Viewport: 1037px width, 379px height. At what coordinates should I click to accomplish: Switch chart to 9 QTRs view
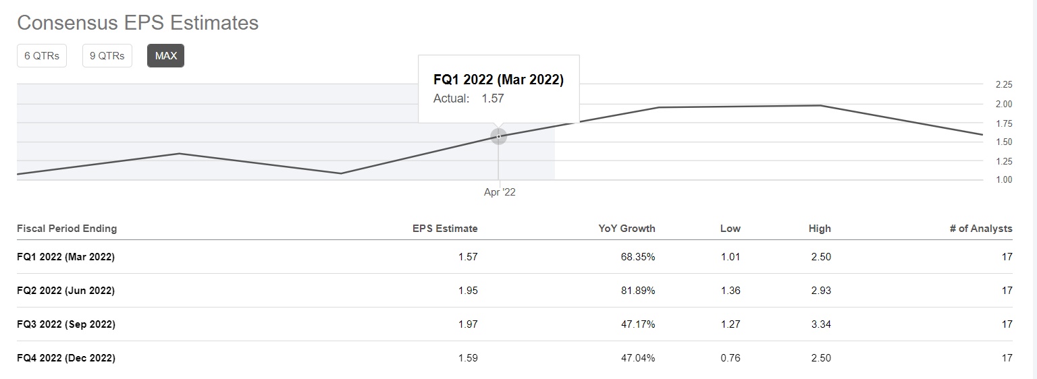coord(107,56)
